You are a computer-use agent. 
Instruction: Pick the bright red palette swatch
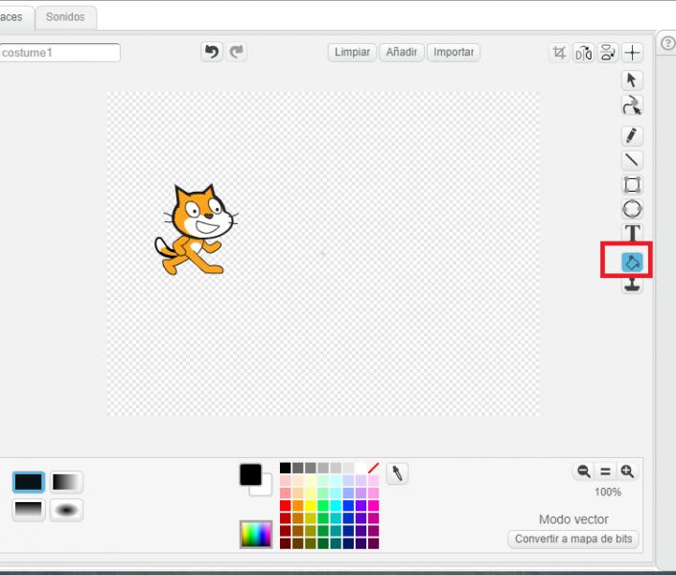tap(285, 505)
